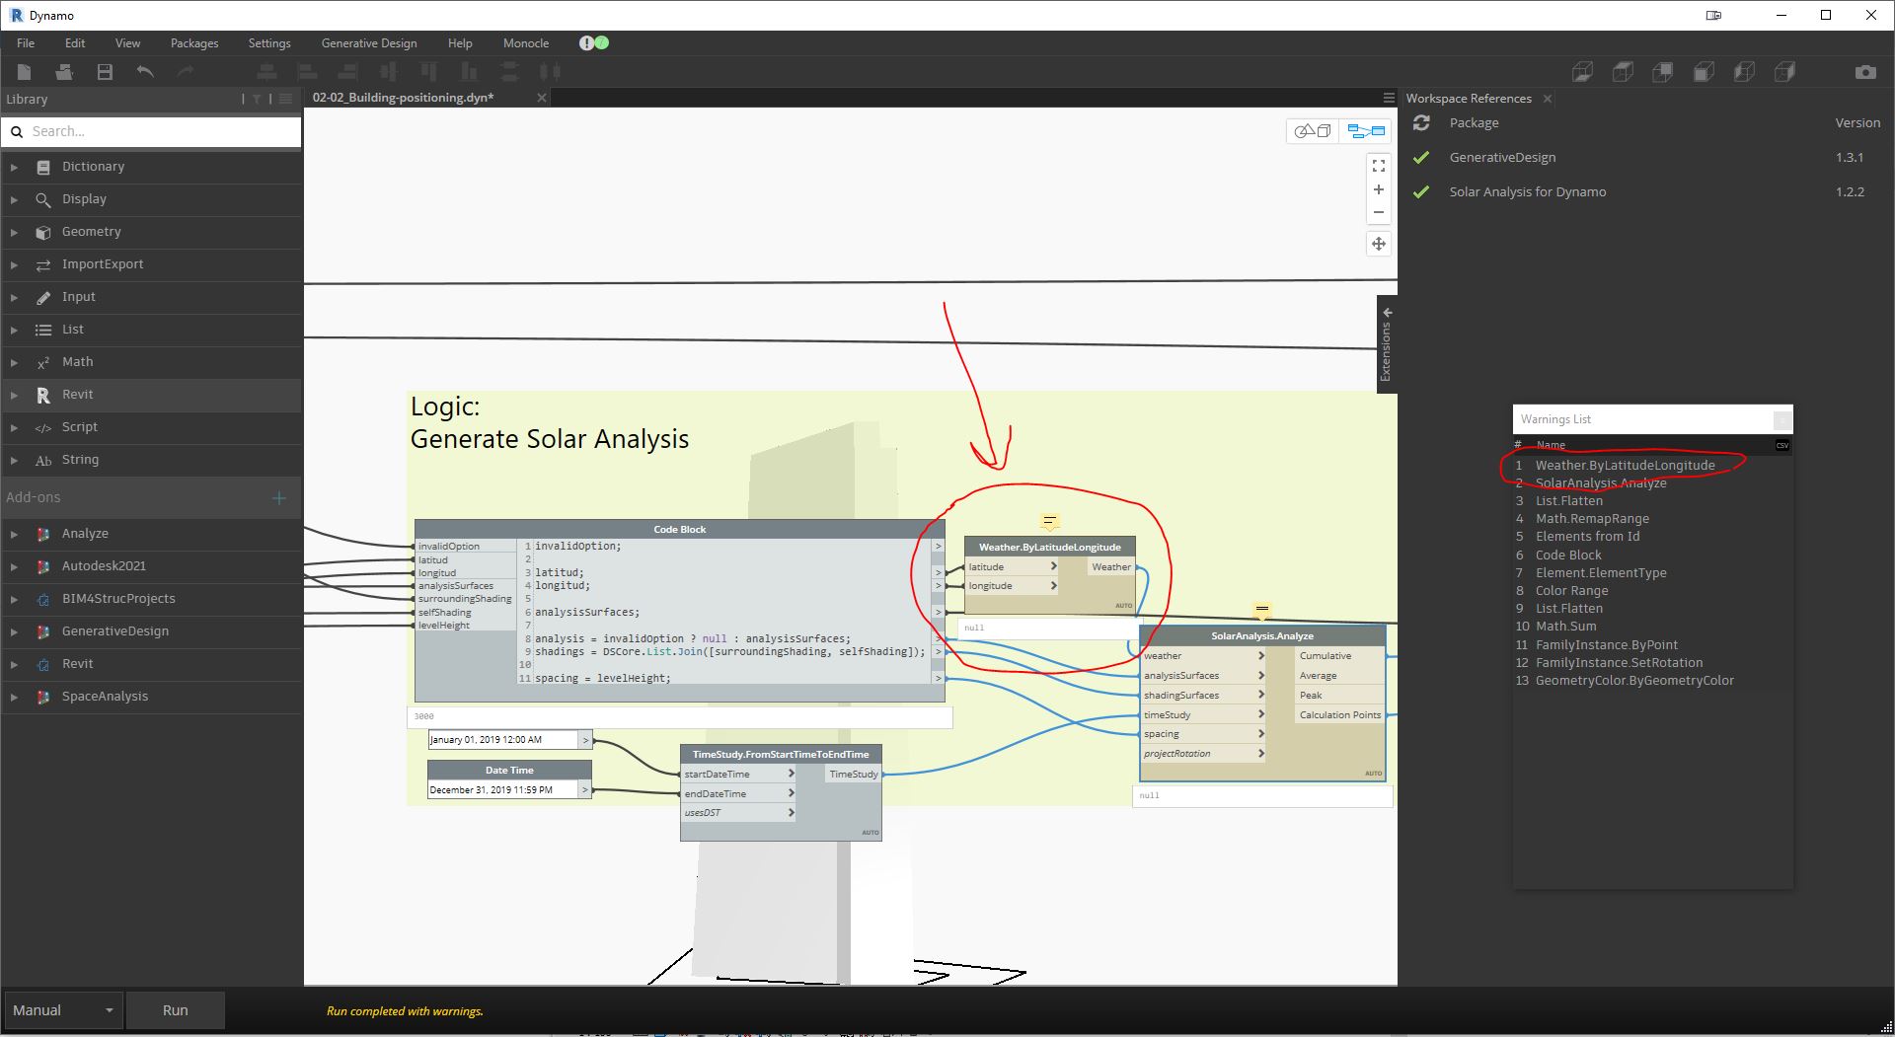Open the Manual run type dropdown
The height and width of the screenshot is (1037, 1895).
(63, 1010)
